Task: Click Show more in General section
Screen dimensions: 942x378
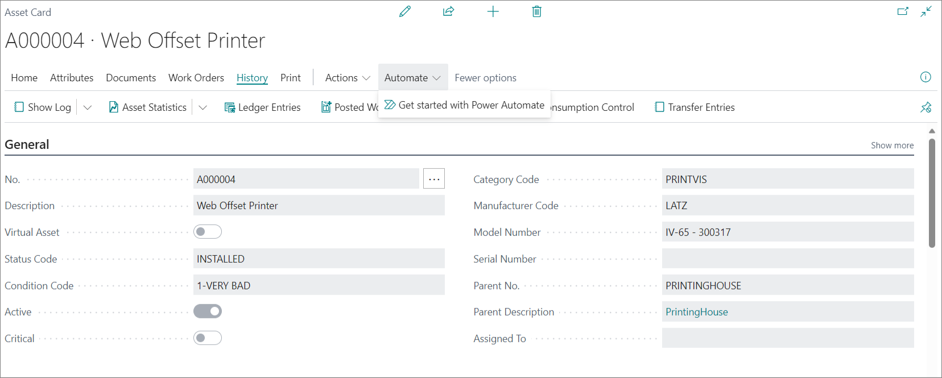Action: (892, 146)
